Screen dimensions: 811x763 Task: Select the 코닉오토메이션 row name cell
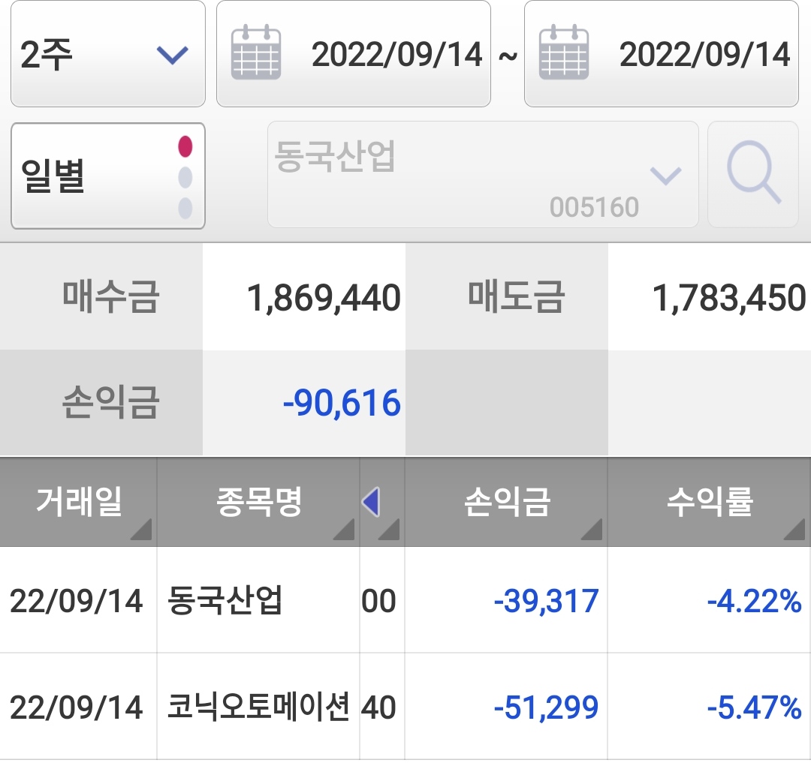(258, 707)
